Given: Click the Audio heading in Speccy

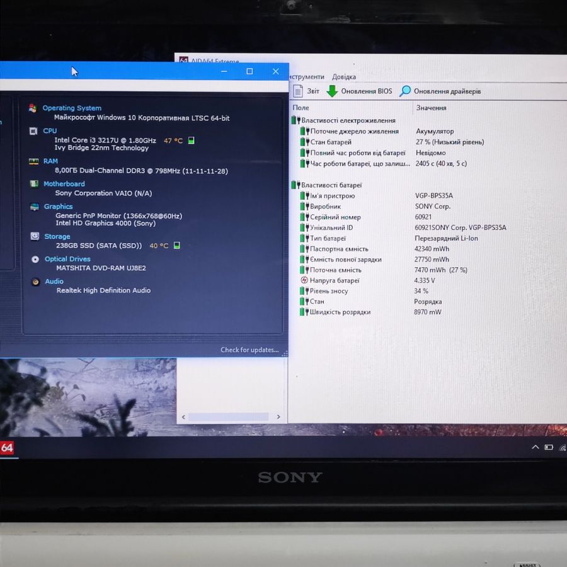Looking at the screenshot, I should [54, 282].
